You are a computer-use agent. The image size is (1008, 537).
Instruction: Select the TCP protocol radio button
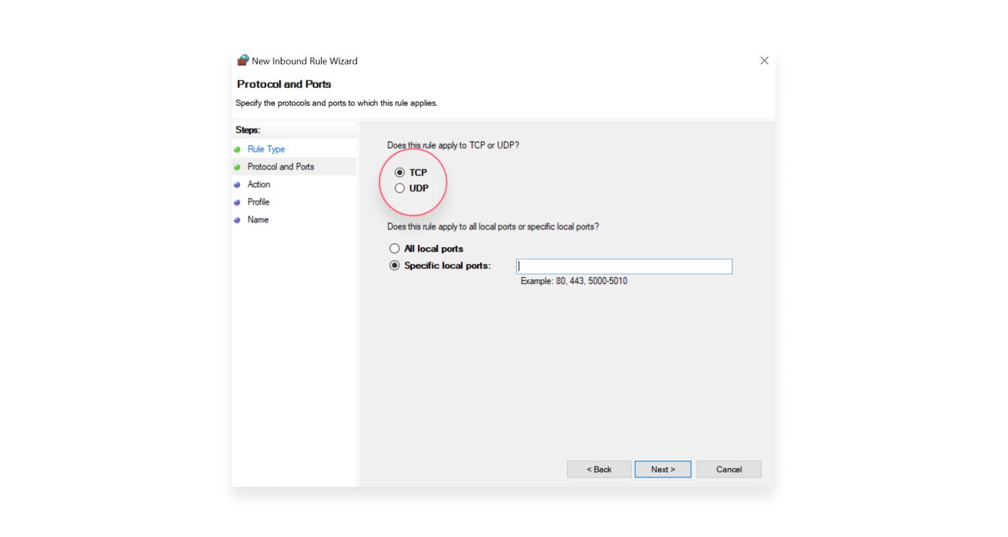tap(400, 173)
